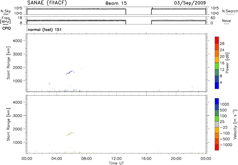Select the N.Sky legend label

tap(6, 11)
